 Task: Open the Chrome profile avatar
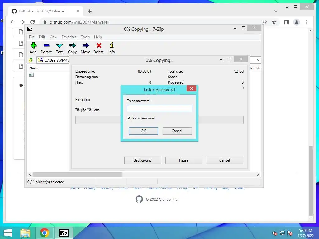click(x=297, y=22)
